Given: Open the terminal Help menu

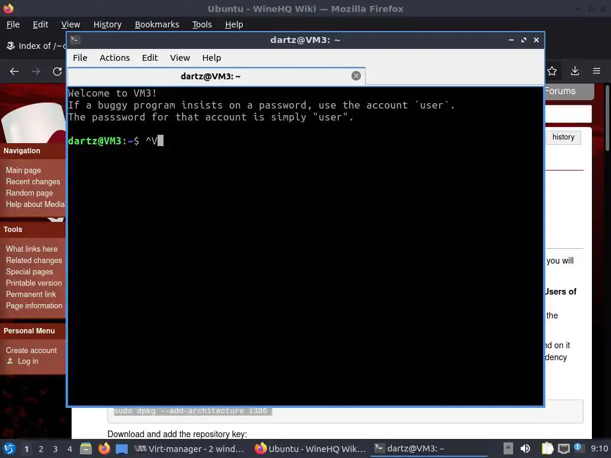Looking at the screenshot, I should click(x=212, y=58).
